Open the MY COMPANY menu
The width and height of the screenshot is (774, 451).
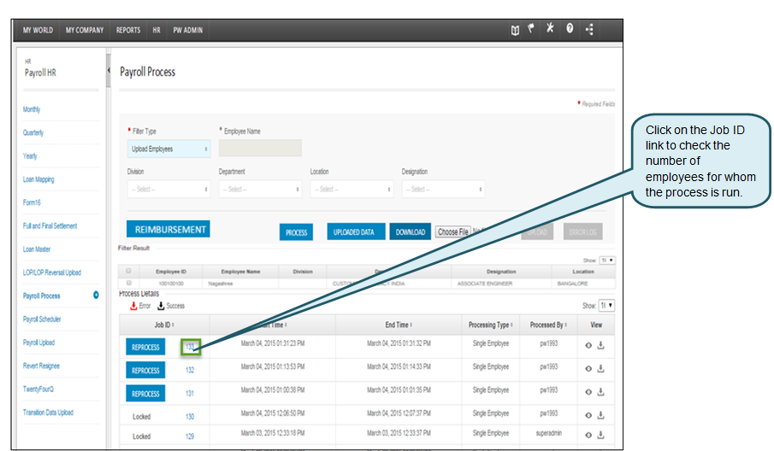pyautogui.click(x=85, y=30)
